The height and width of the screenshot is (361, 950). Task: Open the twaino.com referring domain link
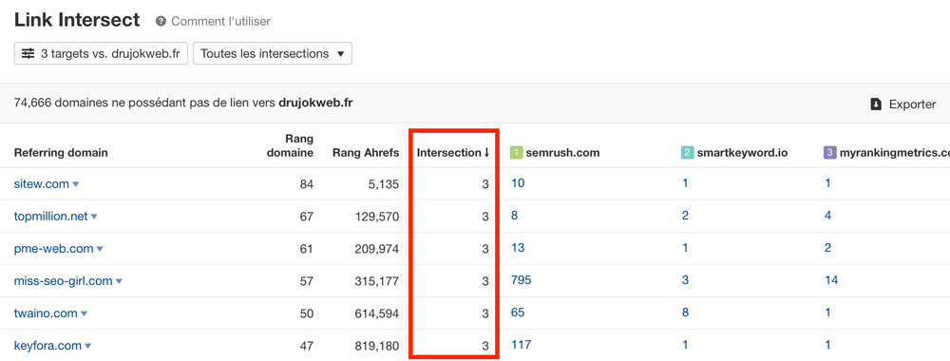pyautogui.click(x=46, y=313)
